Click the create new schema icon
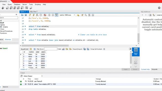162x91 pixels. tap(7, 8)
